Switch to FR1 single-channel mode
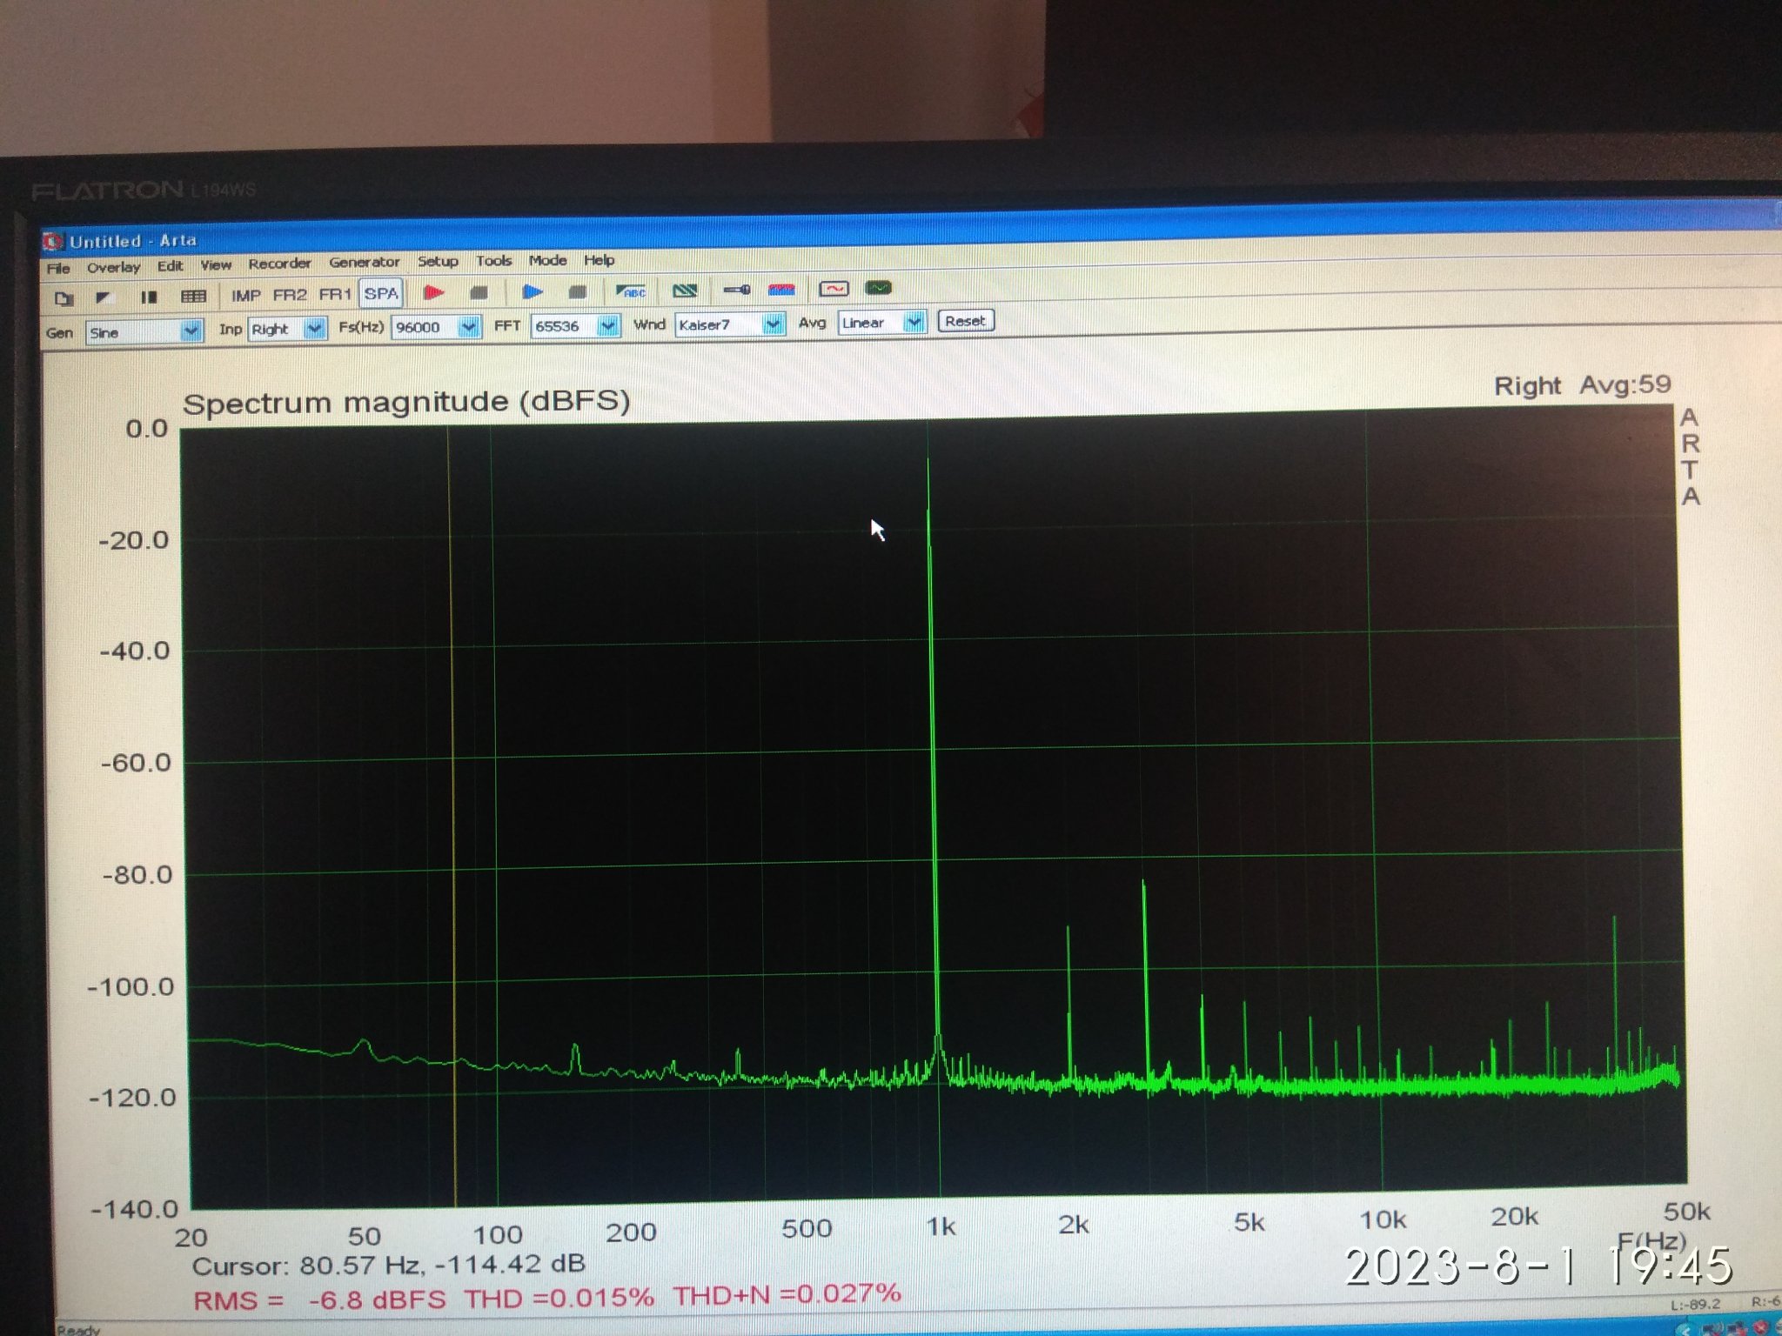 335,294
